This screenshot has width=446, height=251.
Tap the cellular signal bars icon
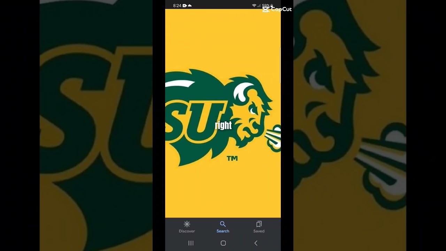pyautogui.click(x=259, y=6)
